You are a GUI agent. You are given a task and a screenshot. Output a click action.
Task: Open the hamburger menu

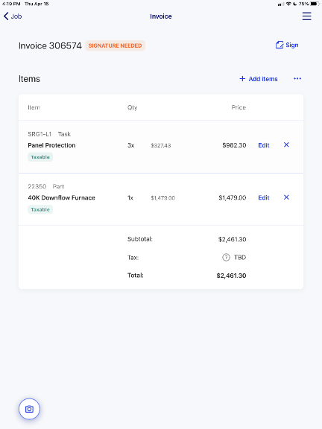coord(306,16)
